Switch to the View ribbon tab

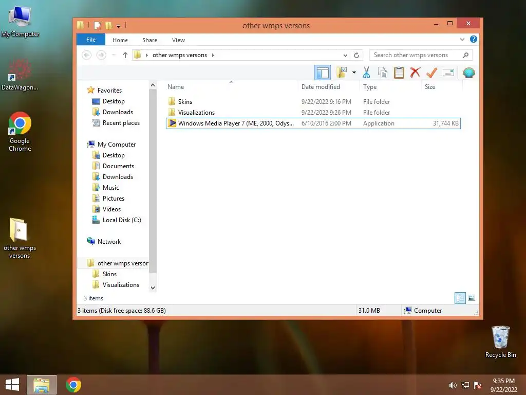tap(178, 40)
